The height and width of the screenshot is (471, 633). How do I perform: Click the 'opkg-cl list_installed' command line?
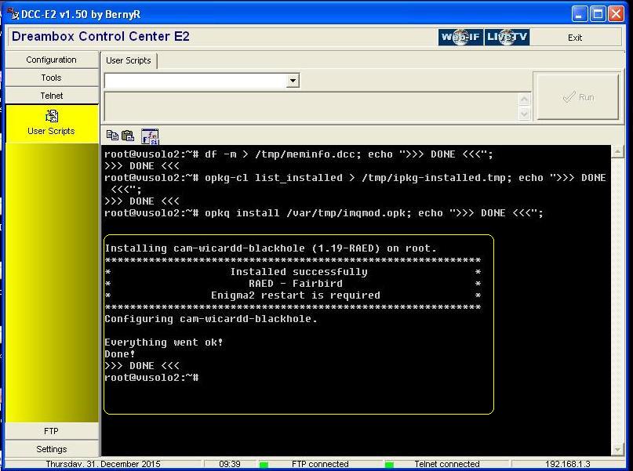tap(355, 183)
